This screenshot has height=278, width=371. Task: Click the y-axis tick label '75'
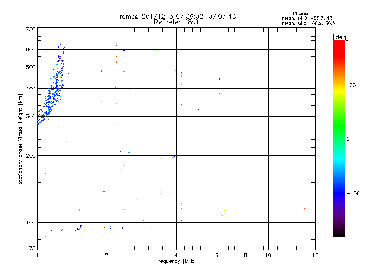[x=32, y=248]
